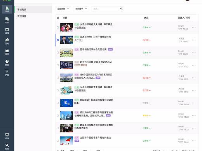Open the 审核 module in sidebar
Screen dimensions: 202x151
pos(7,9)
